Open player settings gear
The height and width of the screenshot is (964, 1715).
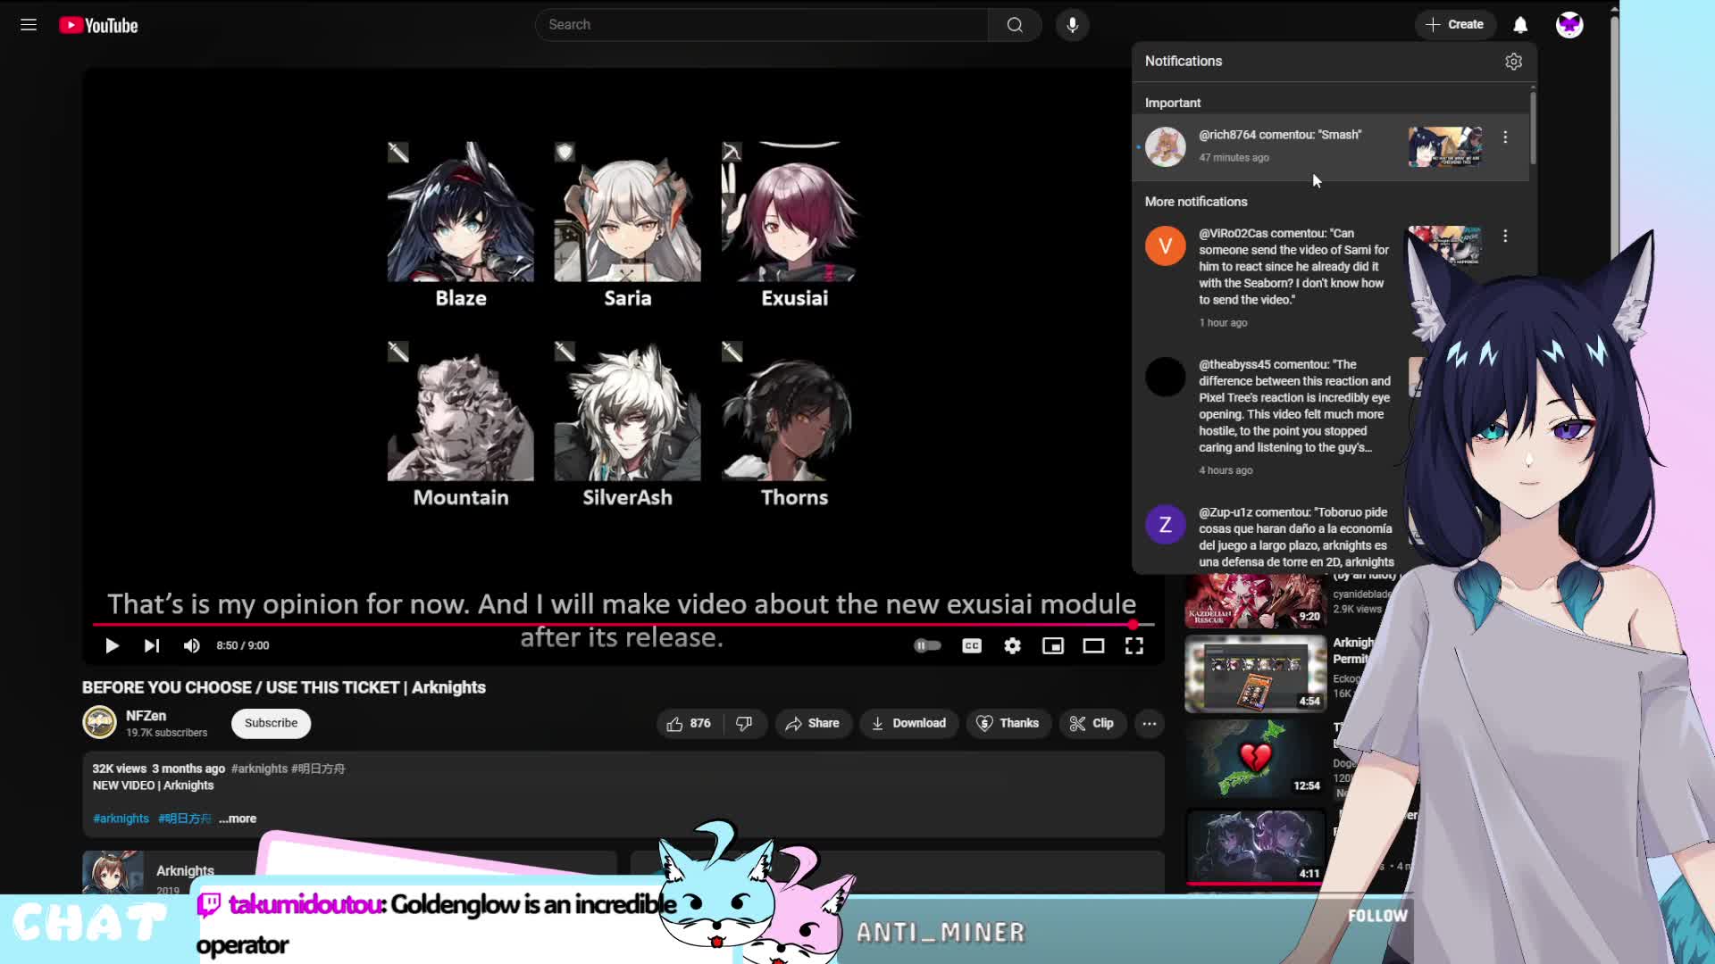[1012, 645]
